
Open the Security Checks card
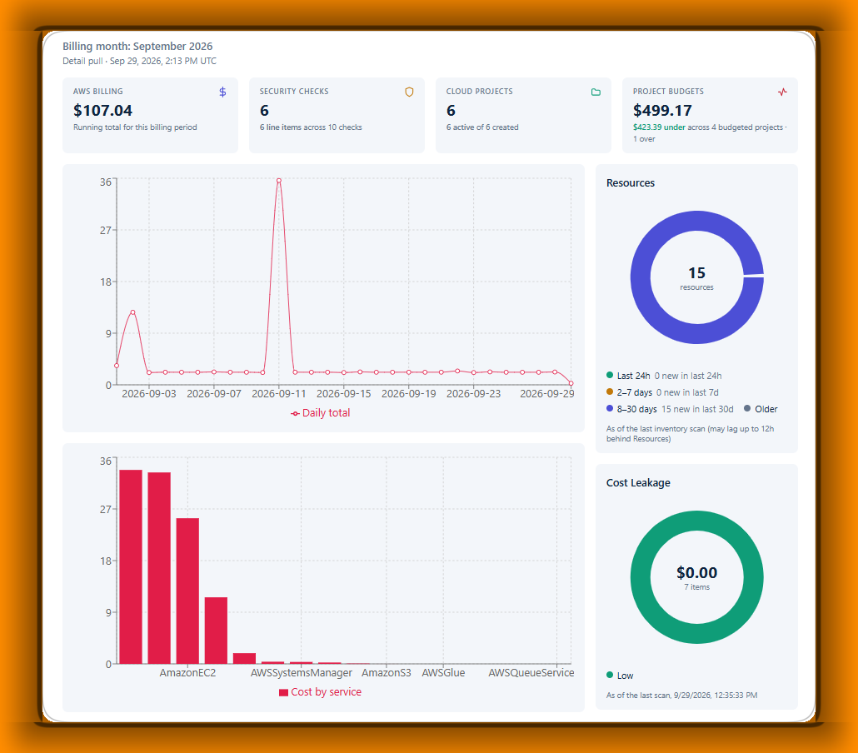tap(337, 116)
